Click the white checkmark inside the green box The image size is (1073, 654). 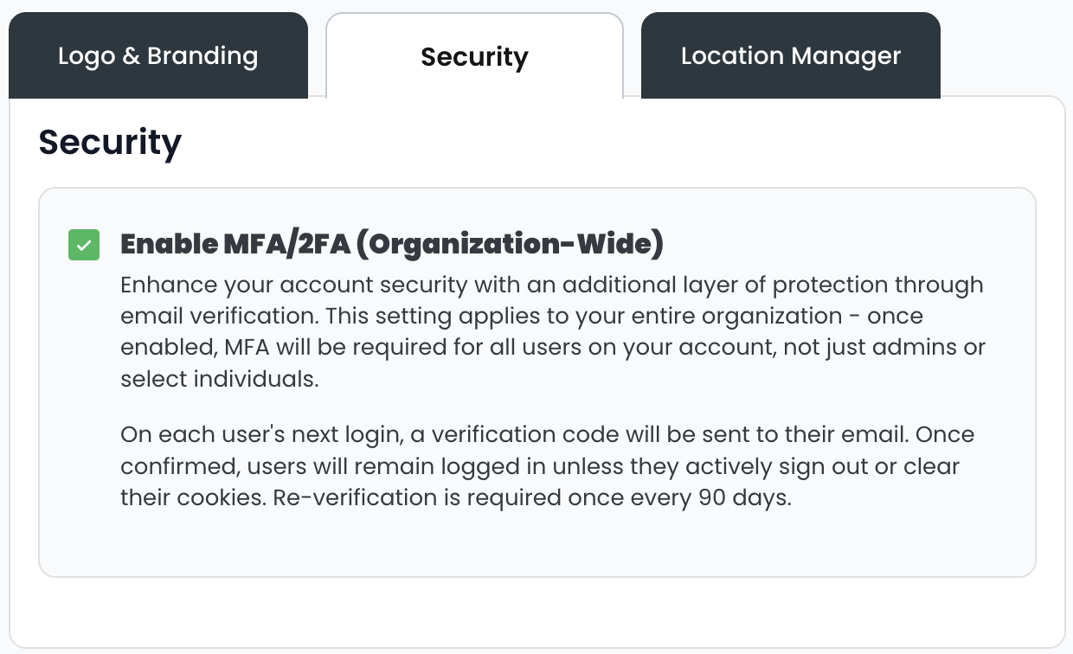(84, 245)
